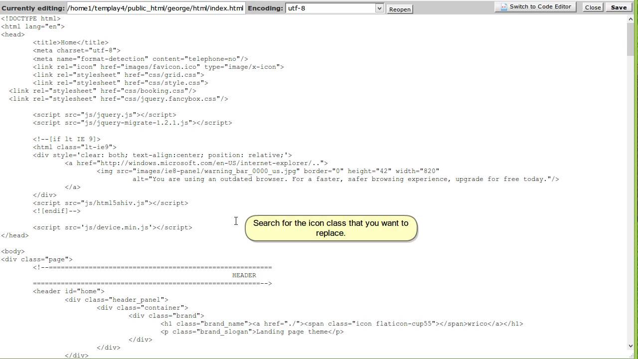Viewport: 638px width, 359px height.
Task: Click the vertical scrollbar thumb
Action: tap(631, 39)
